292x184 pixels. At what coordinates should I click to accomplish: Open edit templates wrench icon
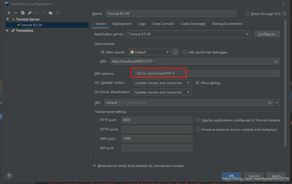point(30,13)
